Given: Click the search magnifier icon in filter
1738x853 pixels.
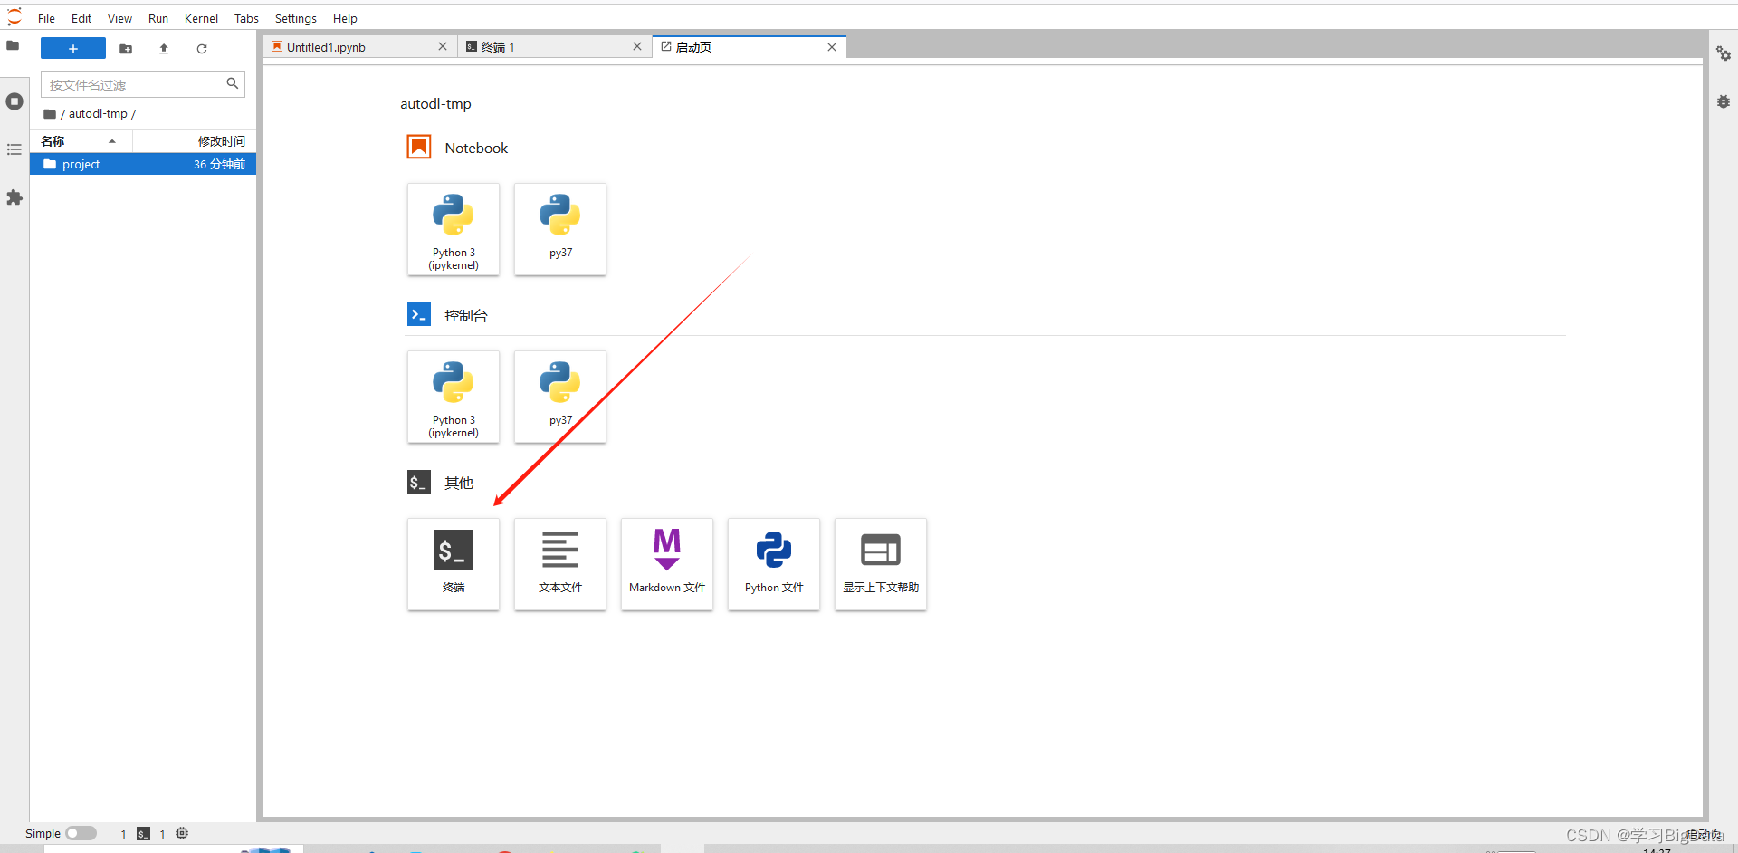Looking at the screenshot, I should tap(233, 83).
